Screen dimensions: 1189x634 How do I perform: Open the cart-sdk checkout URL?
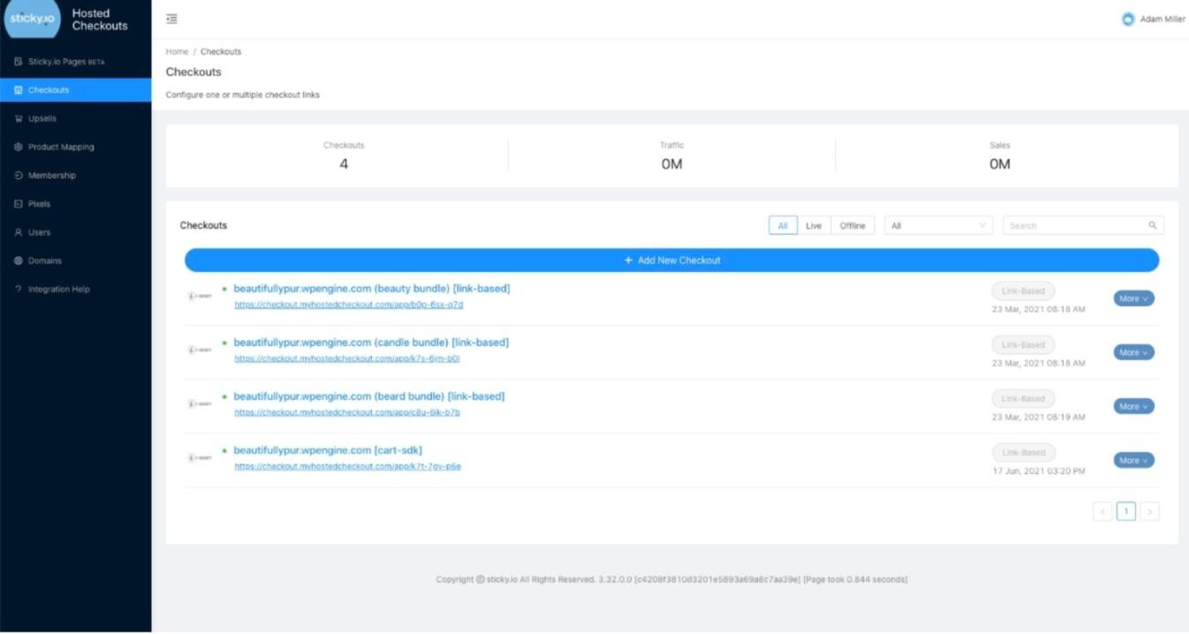pos(348,466)
